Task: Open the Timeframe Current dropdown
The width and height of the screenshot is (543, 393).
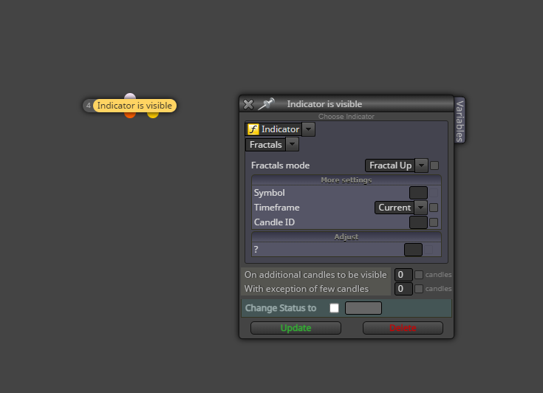Action: tap(420, 208)
